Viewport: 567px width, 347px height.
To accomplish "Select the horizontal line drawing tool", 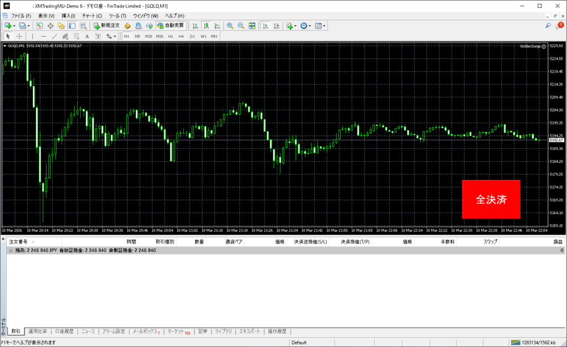I will coord(44,36).
